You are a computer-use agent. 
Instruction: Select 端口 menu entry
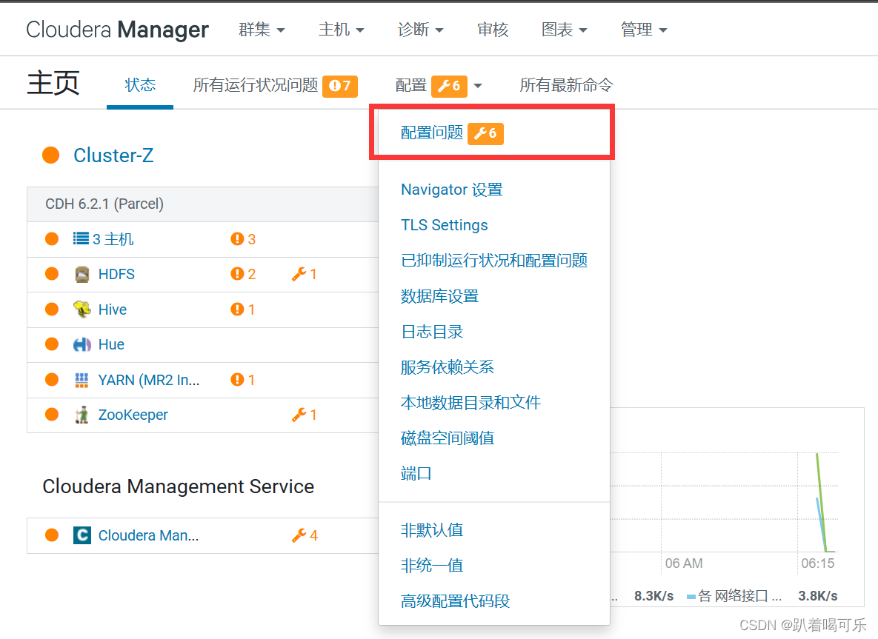(416, 473)
